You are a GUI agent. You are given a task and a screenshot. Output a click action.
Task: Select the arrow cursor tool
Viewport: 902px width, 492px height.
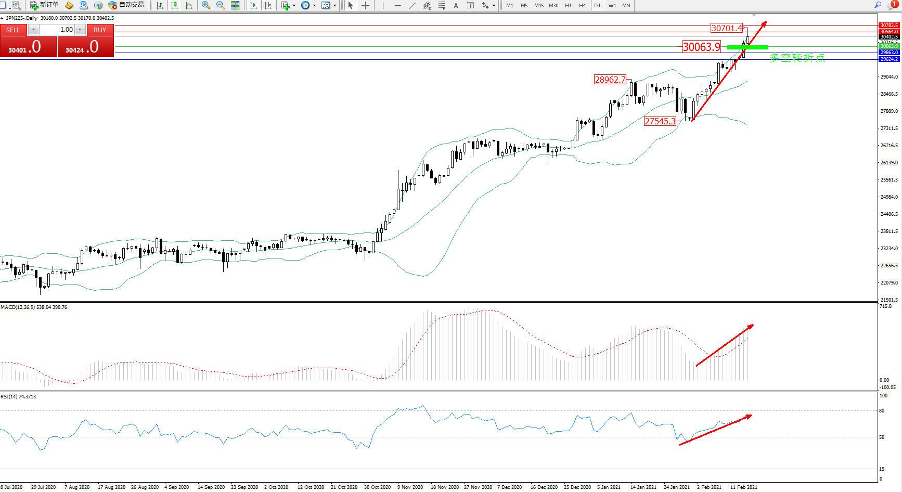(x=351, y=5)
